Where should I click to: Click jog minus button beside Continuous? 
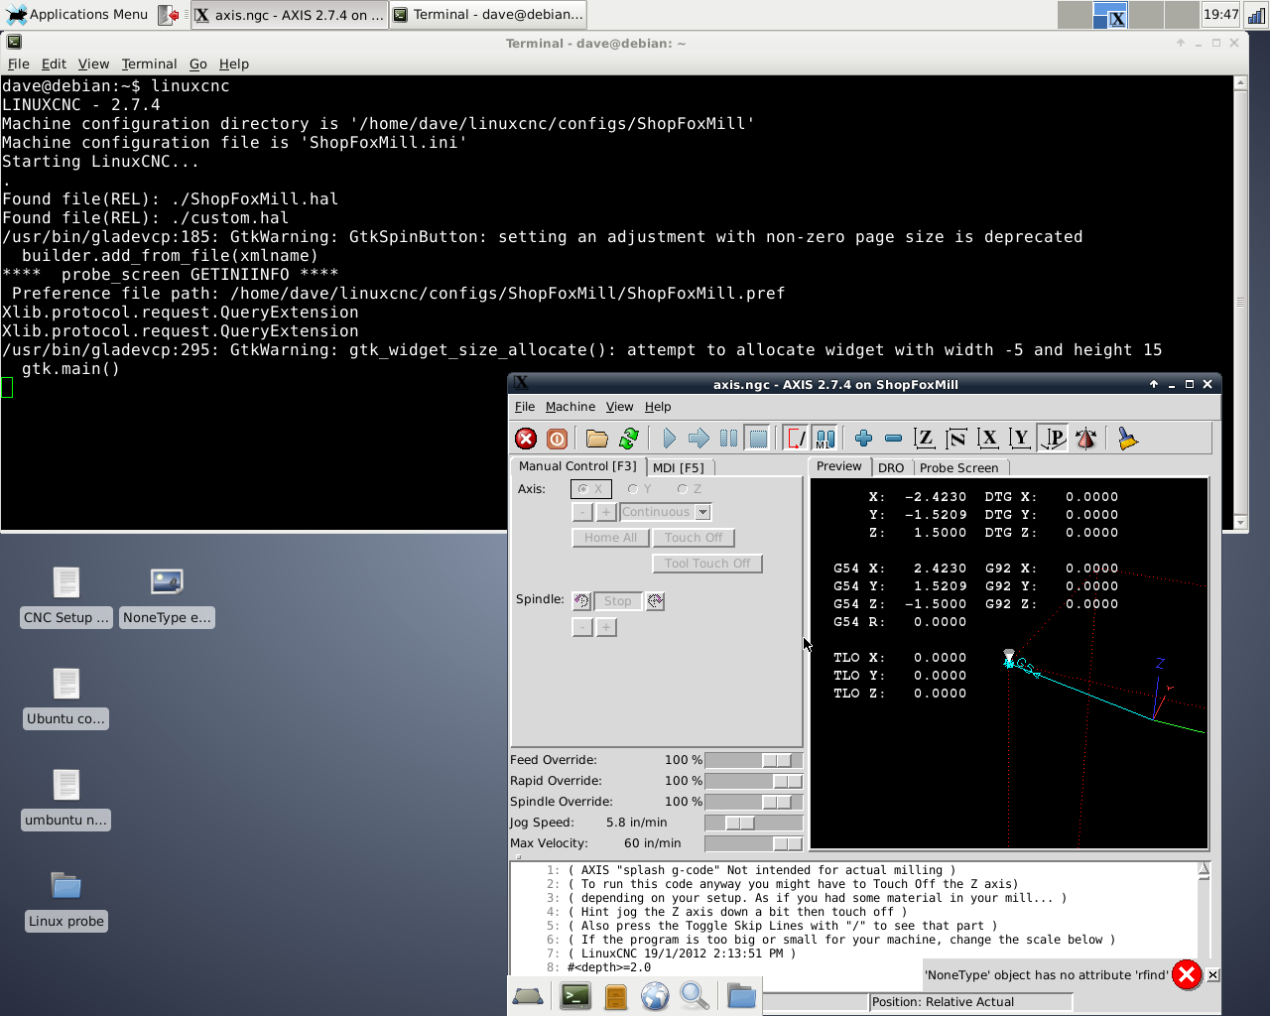(x=582, y=512)
